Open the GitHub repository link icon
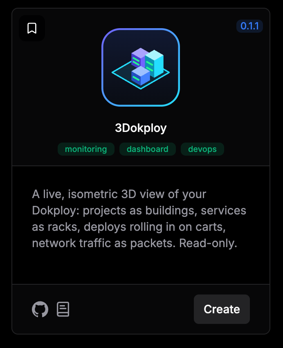283x348 pixels. pyautogui.click(x=40, y=309)
